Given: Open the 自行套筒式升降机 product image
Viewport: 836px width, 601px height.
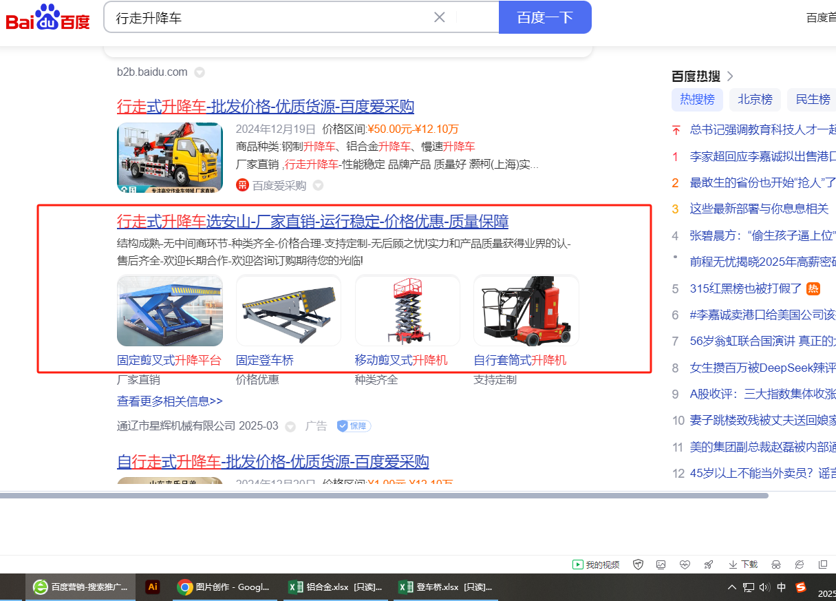Looking at the screenshot, I should [x=526, y=310].
